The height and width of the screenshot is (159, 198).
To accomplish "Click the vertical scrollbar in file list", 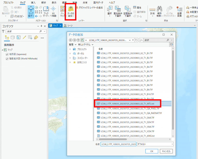I will (173, 90).
